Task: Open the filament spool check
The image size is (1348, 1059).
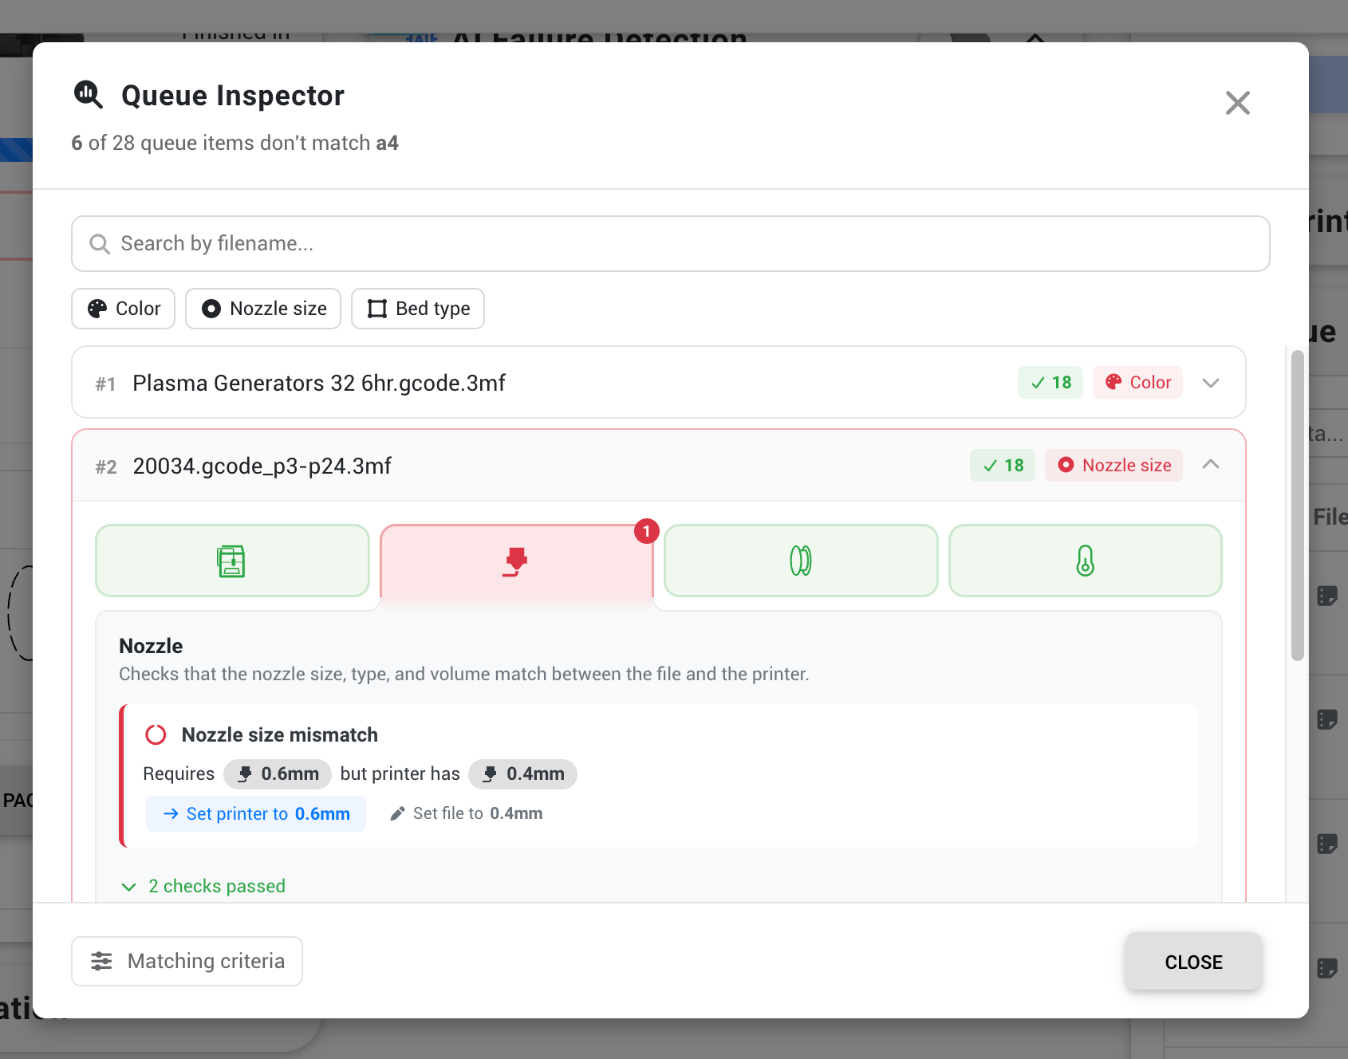Action: (800, 561)
